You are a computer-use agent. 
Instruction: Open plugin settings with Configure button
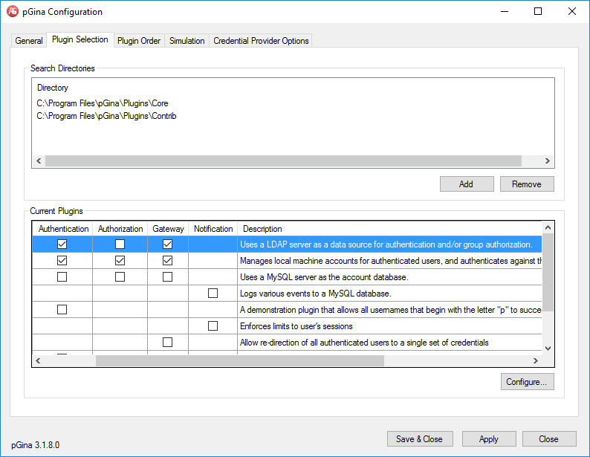coord(527,382)
